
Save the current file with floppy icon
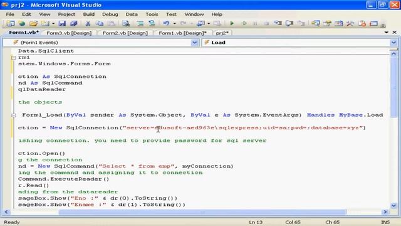[x=62, y=24]
